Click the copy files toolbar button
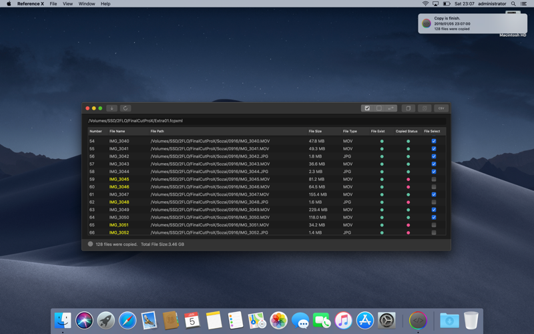This screenshot has height=334, width=534. (408, 108)
